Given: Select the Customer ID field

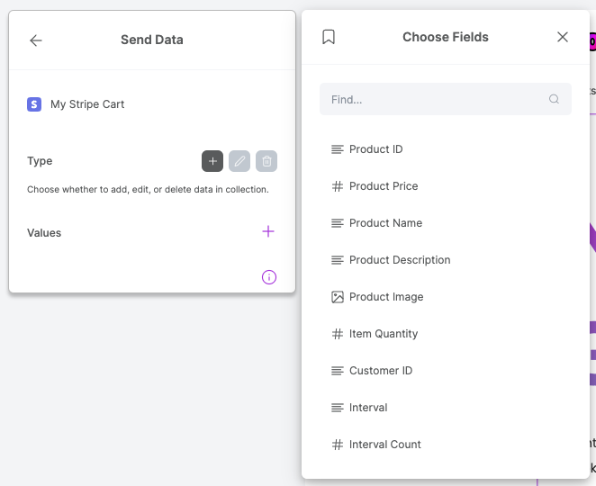Looking at the screenshot, I should pos(380,371).
